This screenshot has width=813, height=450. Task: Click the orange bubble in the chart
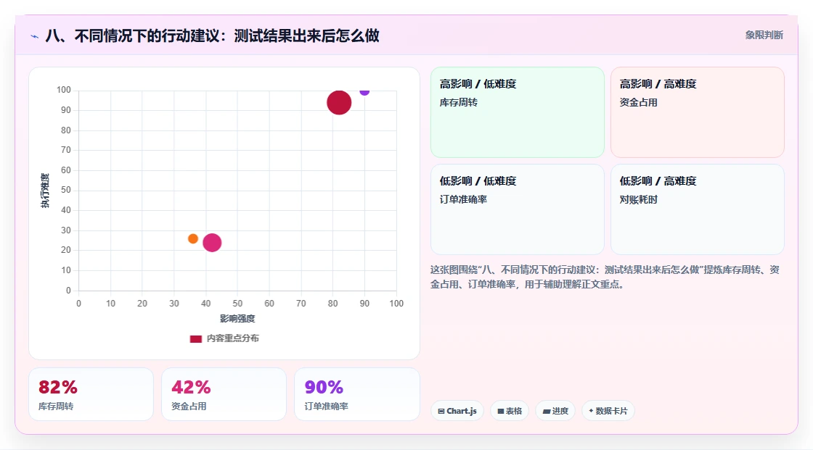click(x=193, y=238)
